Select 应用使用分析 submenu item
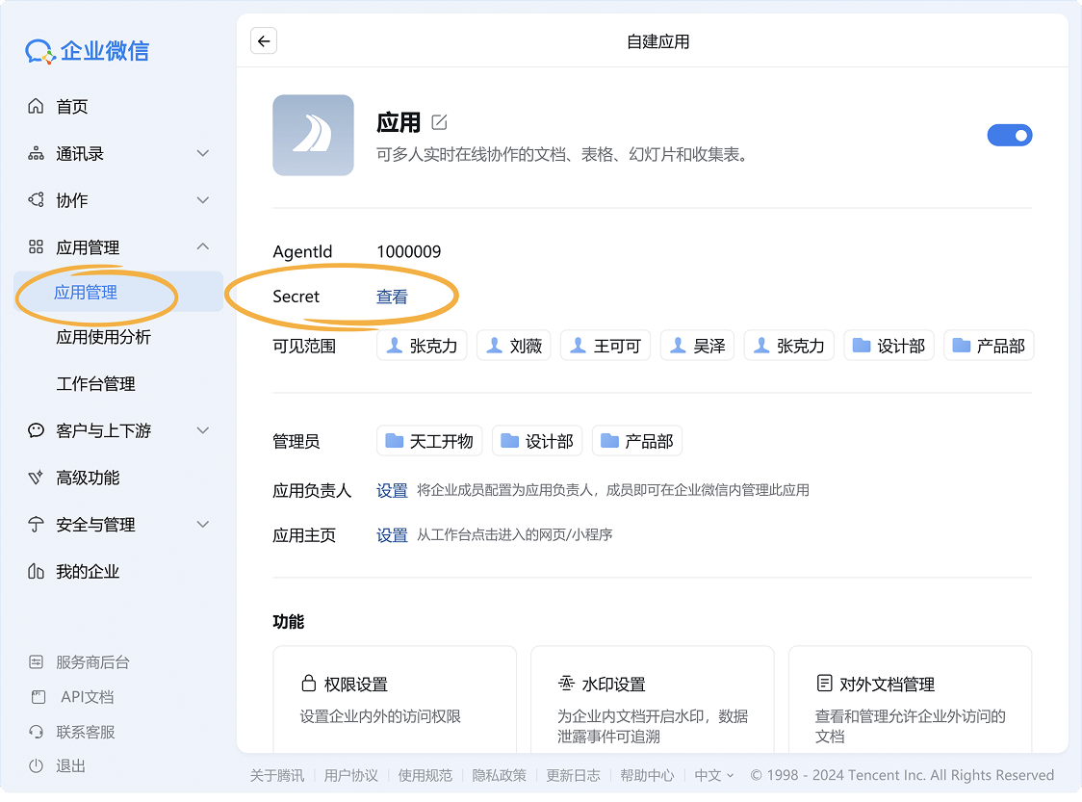Image resolution: width=1082 pixels, height=802 pixels. (103, 337)
